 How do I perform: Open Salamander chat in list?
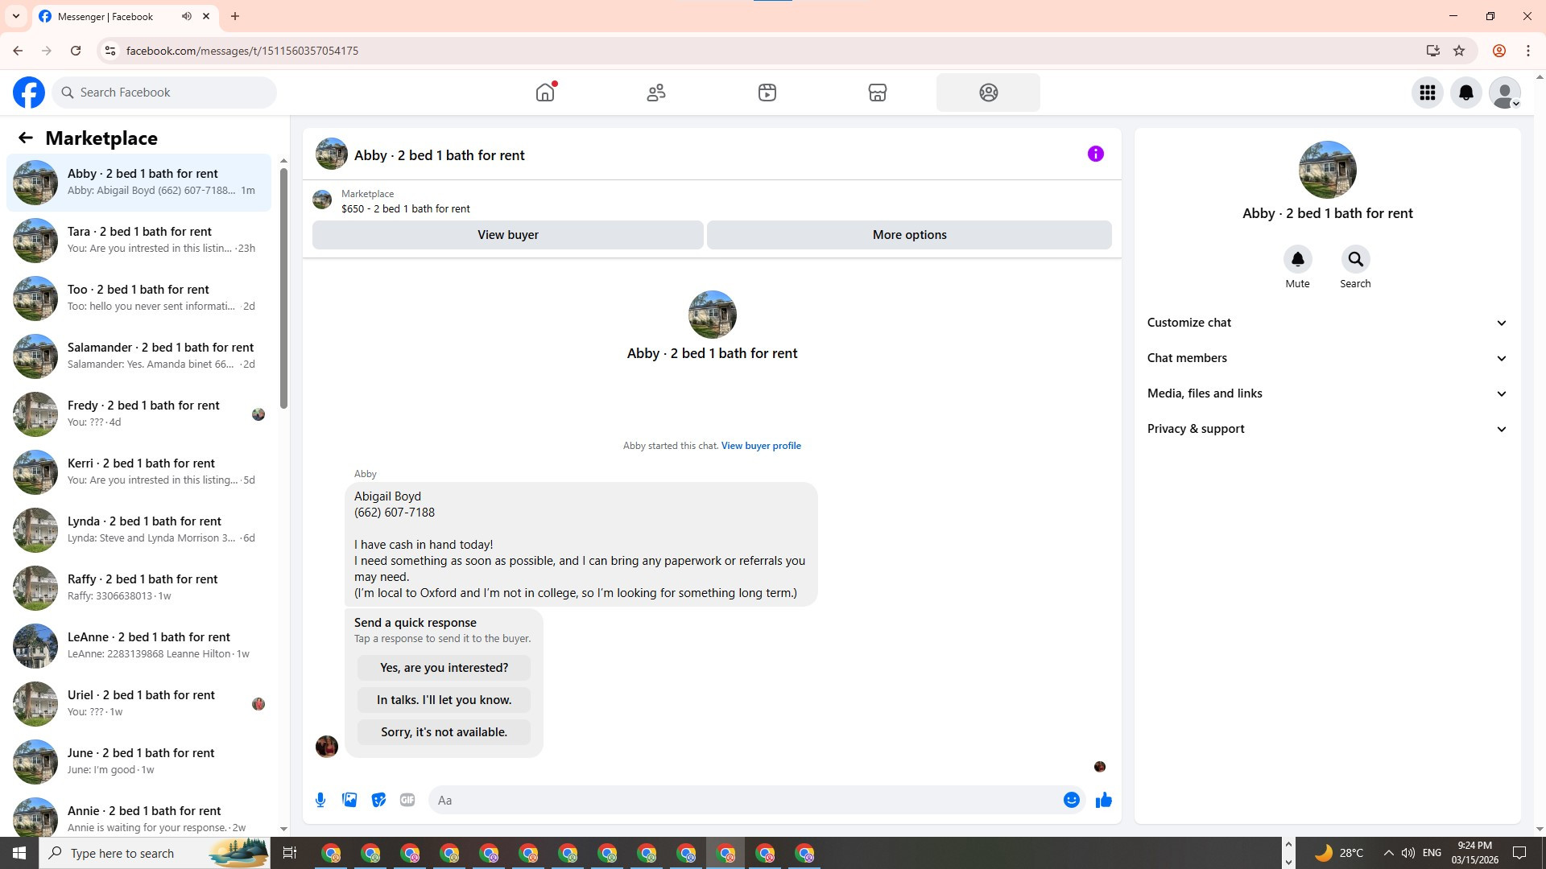139,356
